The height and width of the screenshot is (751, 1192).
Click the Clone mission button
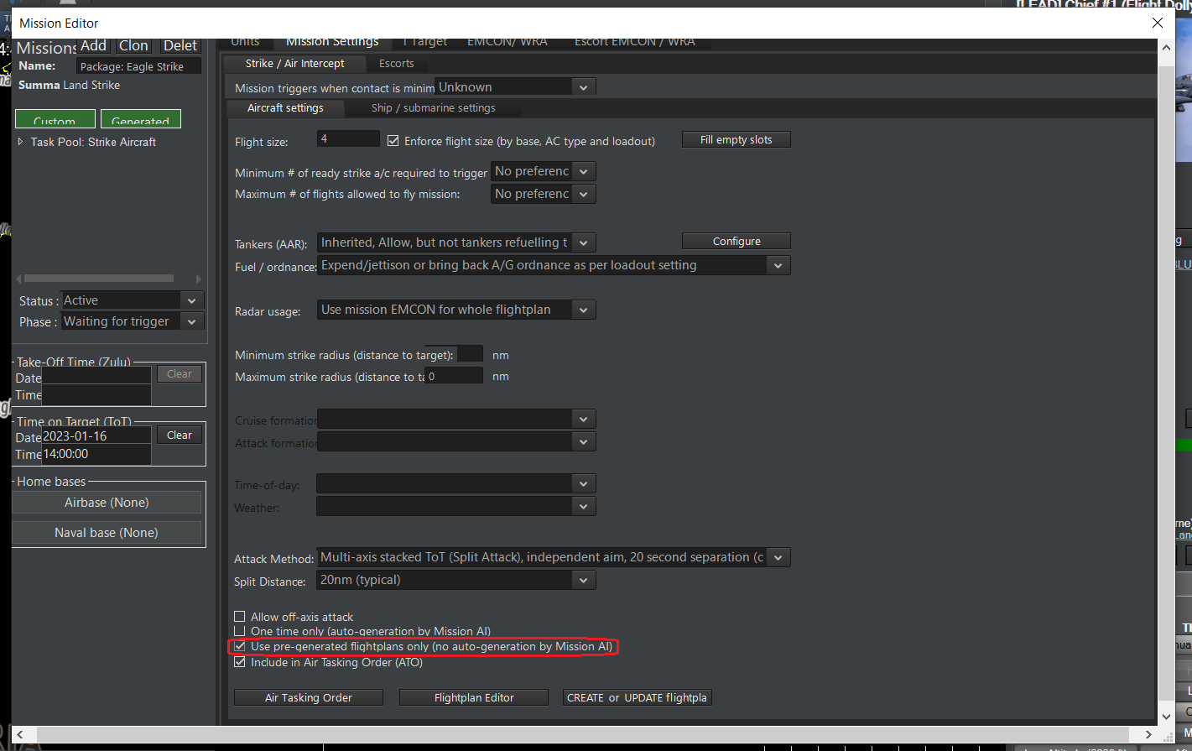click(x=133, y=46)
